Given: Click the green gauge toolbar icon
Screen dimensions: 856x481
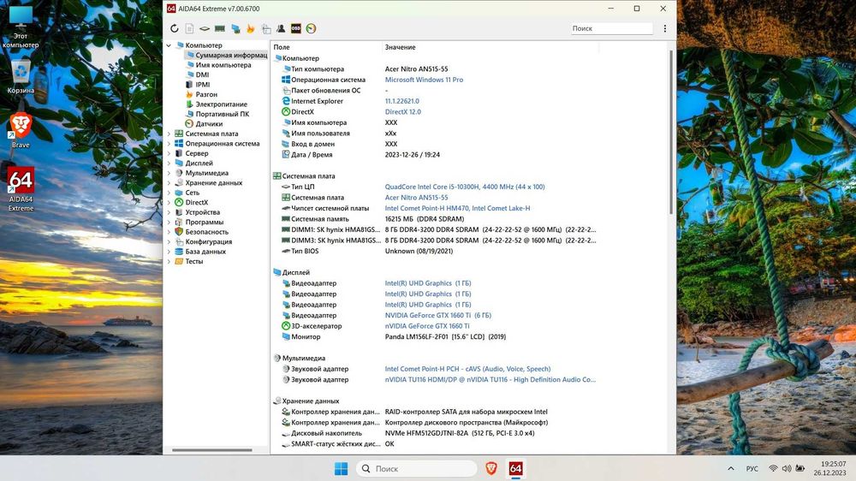Looking at the screenshot, I should click(x=312, y=28).
